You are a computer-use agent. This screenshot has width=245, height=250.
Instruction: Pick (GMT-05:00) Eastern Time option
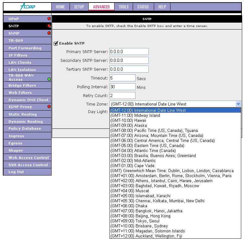click(x=175, y=145)
